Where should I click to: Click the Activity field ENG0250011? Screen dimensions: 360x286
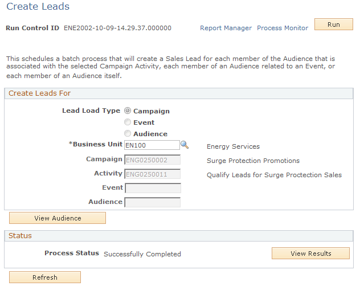(x=153, y=174)
